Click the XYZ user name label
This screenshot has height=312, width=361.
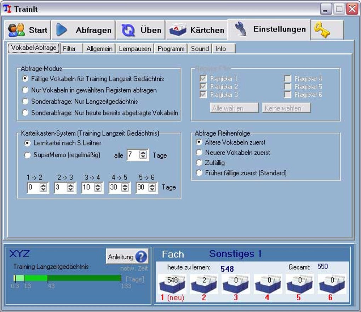(19, 254)
